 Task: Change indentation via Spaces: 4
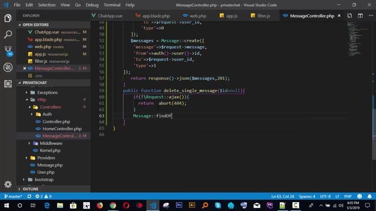coord(307,196)
